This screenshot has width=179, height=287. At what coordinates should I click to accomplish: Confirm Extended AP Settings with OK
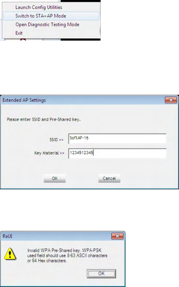pyautogui.click(x=55, y=178)
